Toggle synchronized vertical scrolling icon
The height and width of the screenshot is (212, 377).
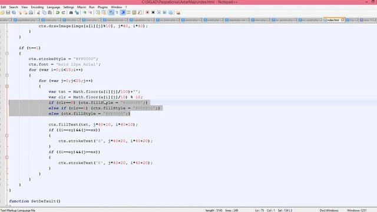(98, 12)
